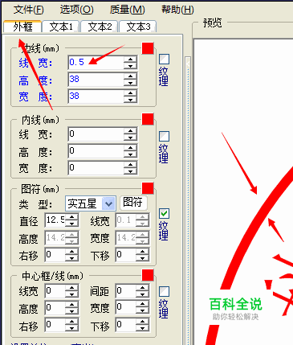Click the 图符 下移 input field
This screenshot has width=293, height=345.
(x=126, y=254)
